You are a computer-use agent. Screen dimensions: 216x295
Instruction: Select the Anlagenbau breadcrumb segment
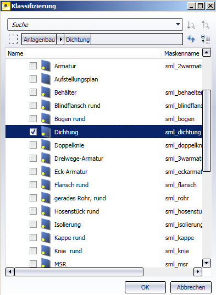[40, 39]
